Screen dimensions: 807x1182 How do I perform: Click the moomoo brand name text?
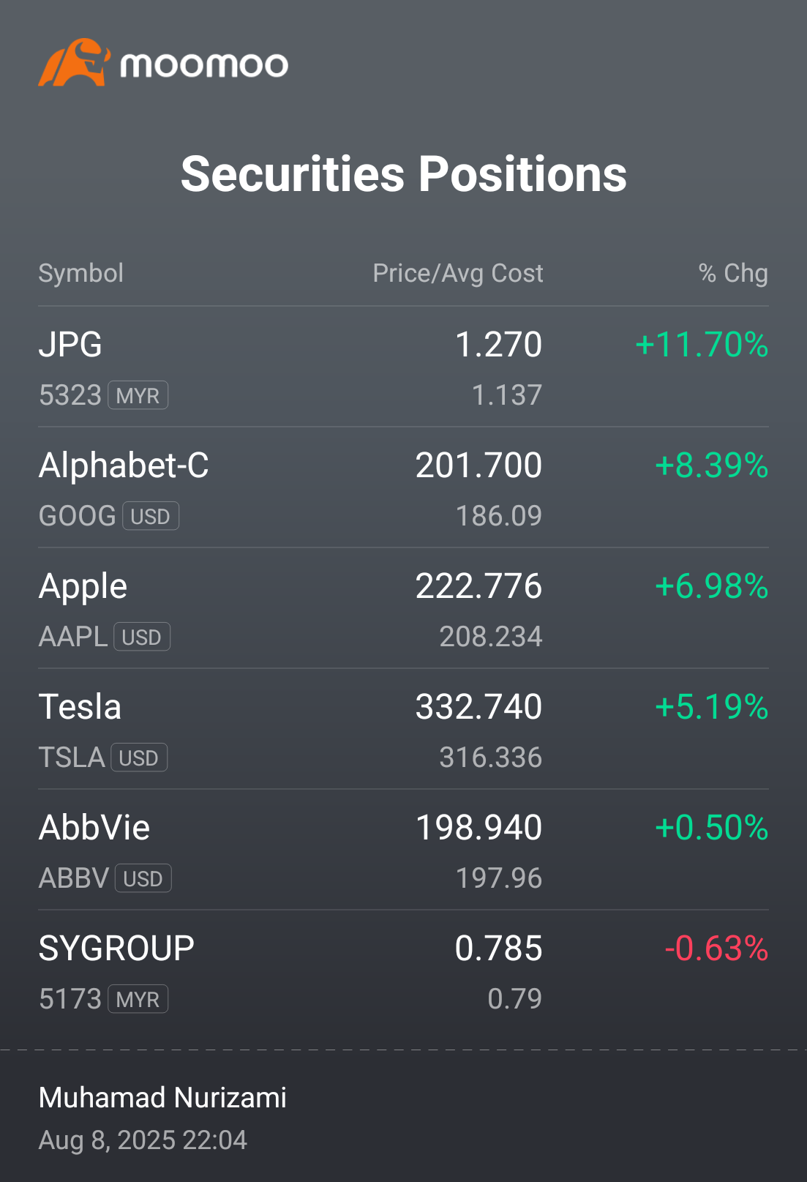pos(204,65)
